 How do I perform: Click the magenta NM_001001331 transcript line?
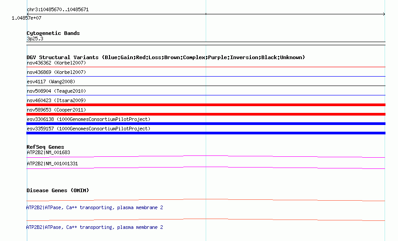[206, 167]
